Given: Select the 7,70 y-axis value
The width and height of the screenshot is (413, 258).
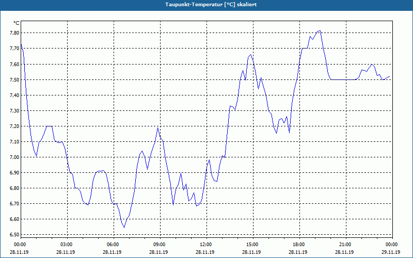Looking at the screenshot, I should (x=15, y=49).
